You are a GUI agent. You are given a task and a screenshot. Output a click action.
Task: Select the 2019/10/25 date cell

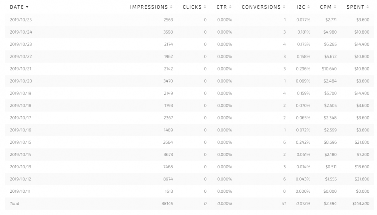click(x=21, y=20)
